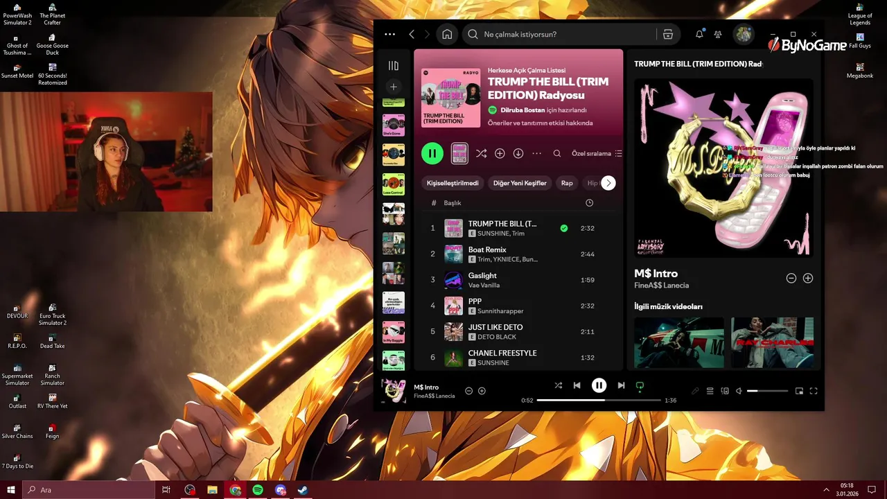Sort by duration clock column header

click(589, 203)
